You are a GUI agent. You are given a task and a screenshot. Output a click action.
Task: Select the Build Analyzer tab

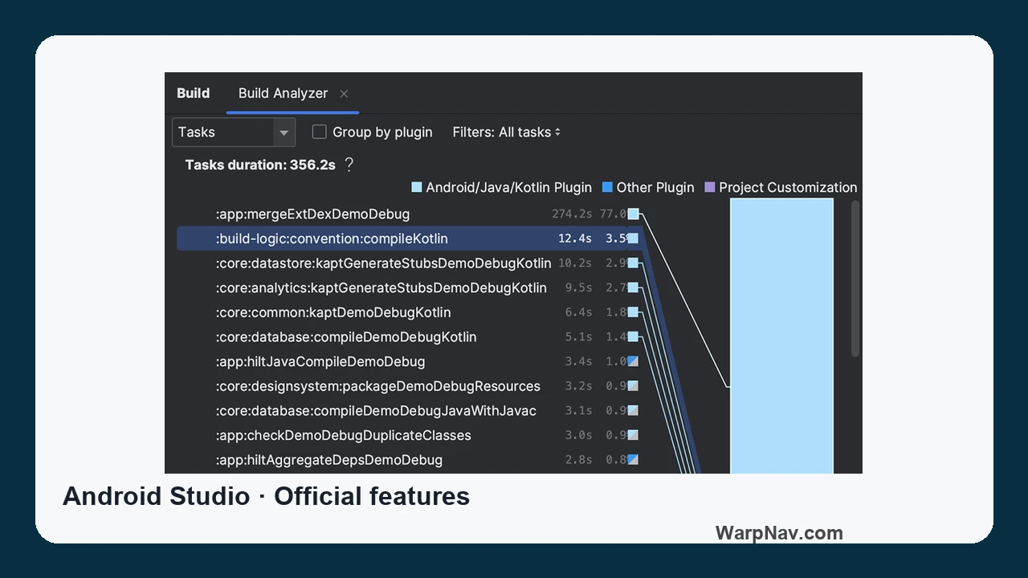coord(283,93)
